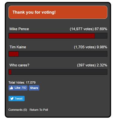Click the Tim Kaine result bar
Viewport: 113px width, 120px height.
click(x=58, y=54)
